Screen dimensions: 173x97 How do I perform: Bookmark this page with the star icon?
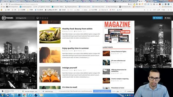pos(131,4)
